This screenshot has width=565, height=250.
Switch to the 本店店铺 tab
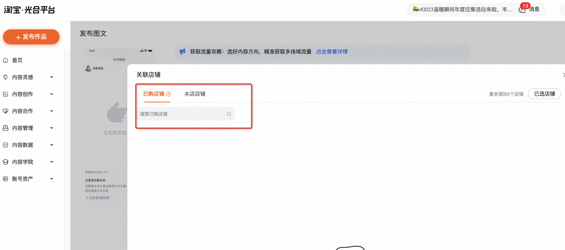[x=195, y=94]
